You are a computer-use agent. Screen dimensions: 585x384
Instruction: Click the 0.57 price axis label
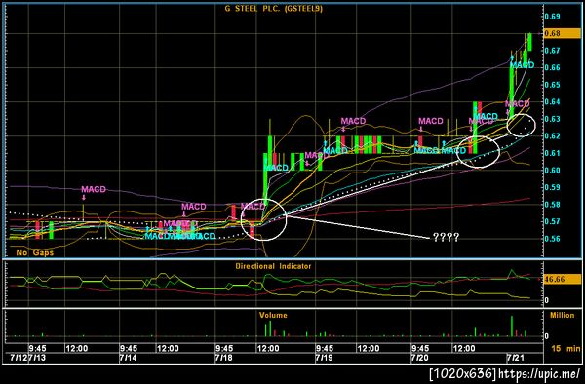(x=552, y=221)
